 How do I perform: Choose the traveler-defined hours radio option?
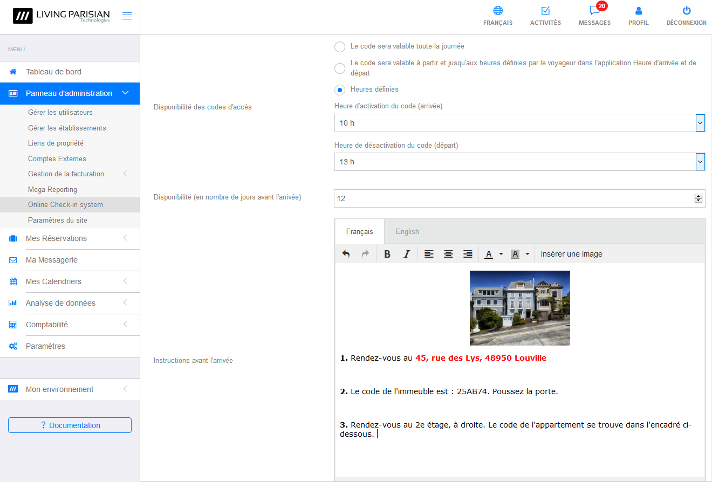coord(340,68)
